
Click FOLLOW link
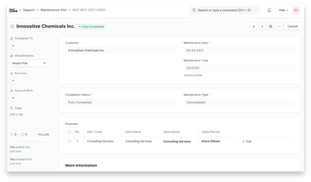(x=43, y=135)
